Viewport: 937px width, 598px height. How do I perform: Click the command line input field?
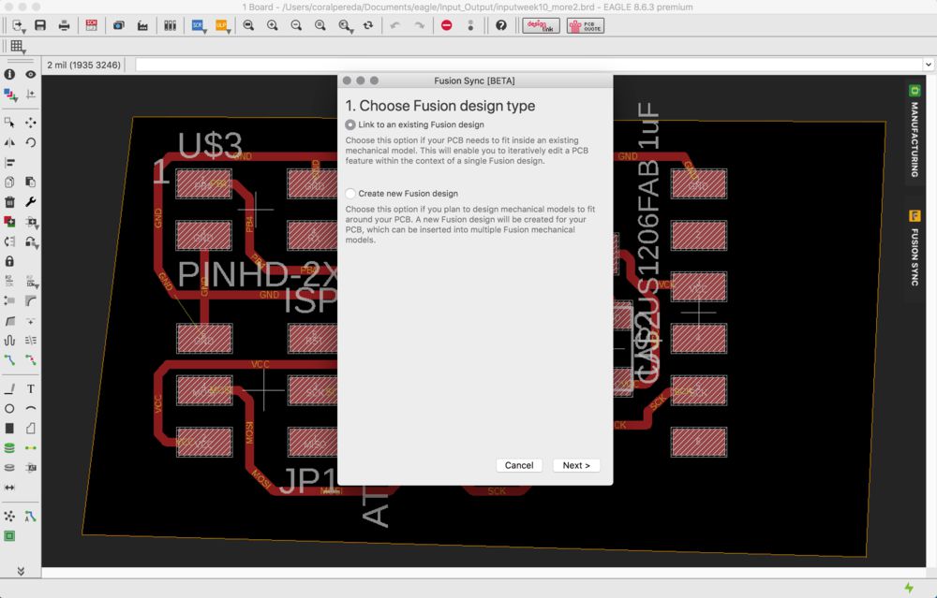529,65
